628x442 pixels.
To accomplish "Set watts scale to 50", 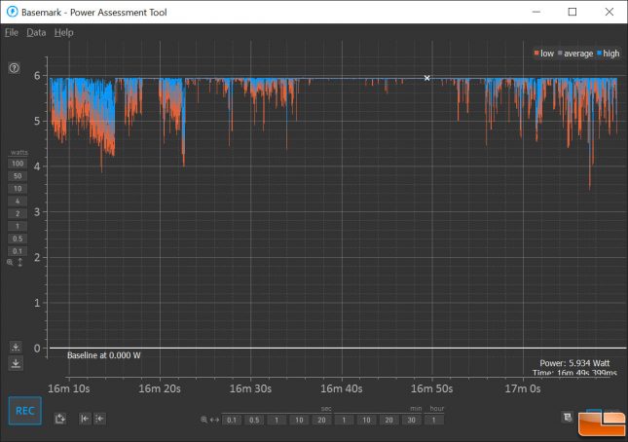I will click(x=18, y=176).
